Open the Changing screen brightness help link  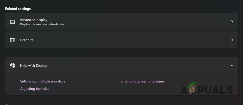tap(143, 81)
